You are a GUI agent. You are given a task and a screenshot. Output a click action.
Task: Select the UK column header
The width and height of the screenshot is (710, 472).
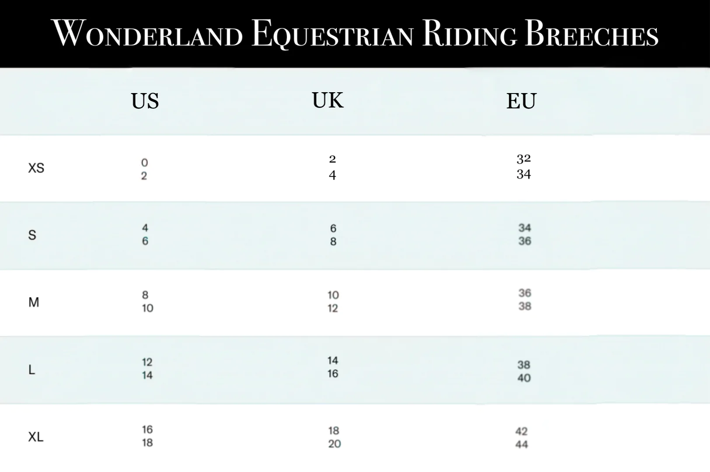click(x=327, y=100)
